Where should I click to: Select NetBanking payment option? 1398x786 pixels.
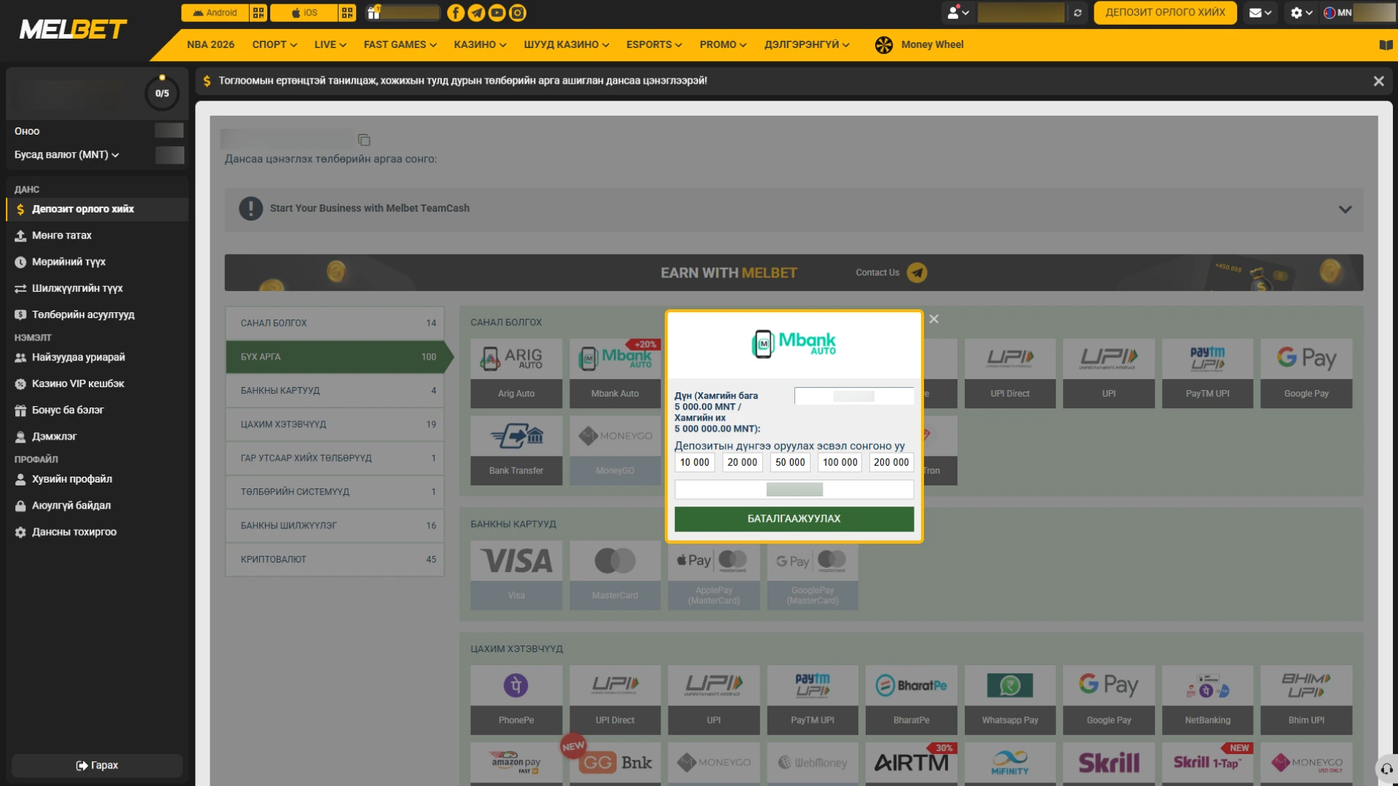pyautogui.click(x=1207, y=700)
